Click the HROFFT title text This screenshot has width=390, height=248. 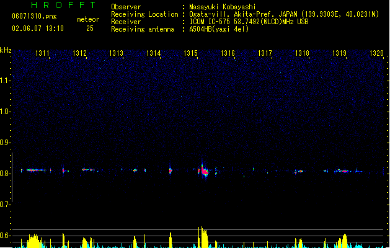pos(63,5)
